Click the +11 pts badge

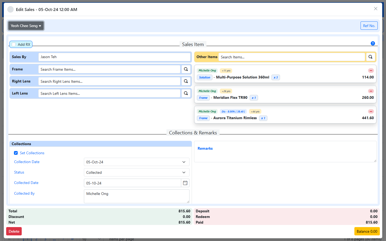(x=226, y=71)
